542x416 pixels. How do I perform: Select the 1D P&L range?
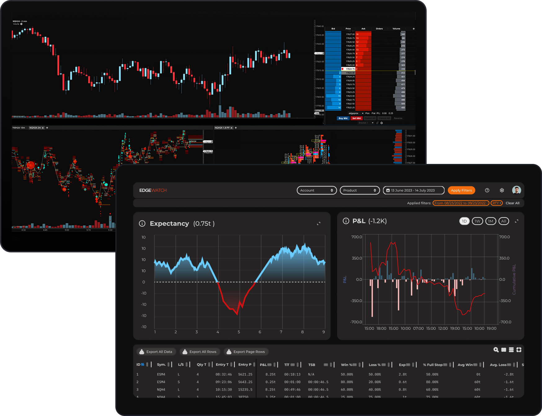pyautogui.click(x=464, y=221)
